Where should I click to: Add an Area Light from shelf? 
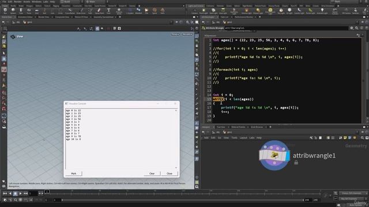pos(223,11)
